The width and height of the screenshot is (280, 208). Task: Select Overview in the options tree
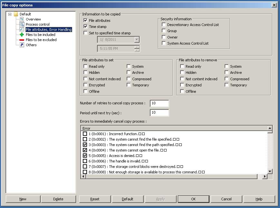tap(33, 19)
